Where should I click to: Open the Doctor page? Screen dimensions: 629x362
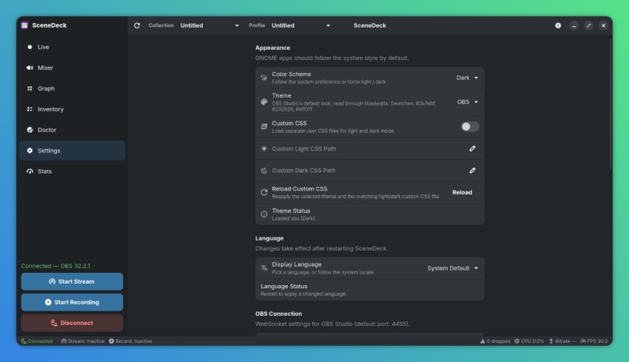[x=72, y=130]
